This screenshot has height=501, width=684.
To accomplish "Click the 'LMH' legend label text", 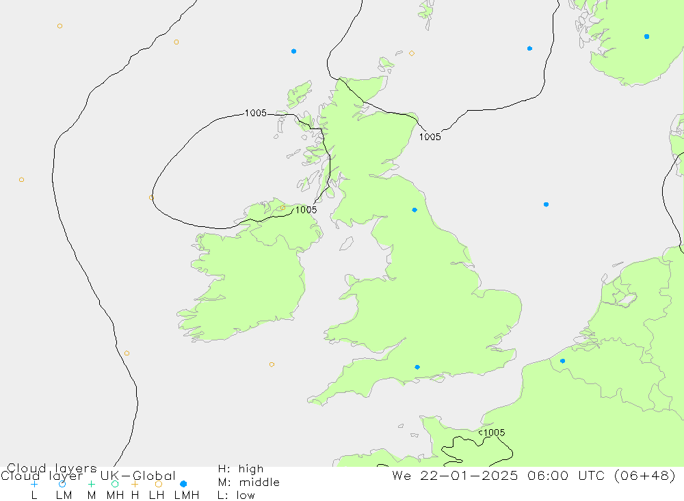I will coord(187,496).
